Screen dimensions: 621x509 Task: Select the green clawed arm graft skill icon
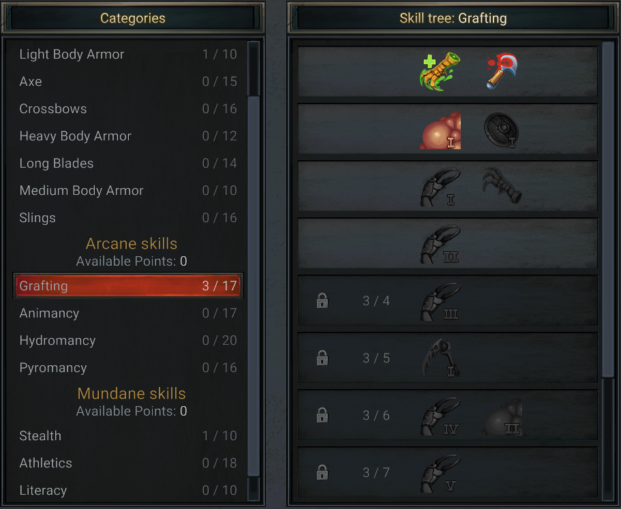(440, 72)
